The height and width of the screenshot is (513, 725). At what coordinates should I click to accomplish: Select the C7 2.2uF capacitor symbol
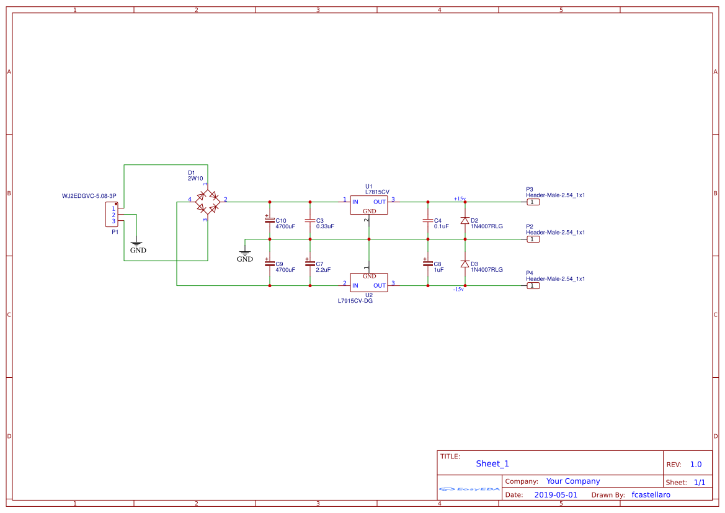(309, 264)
